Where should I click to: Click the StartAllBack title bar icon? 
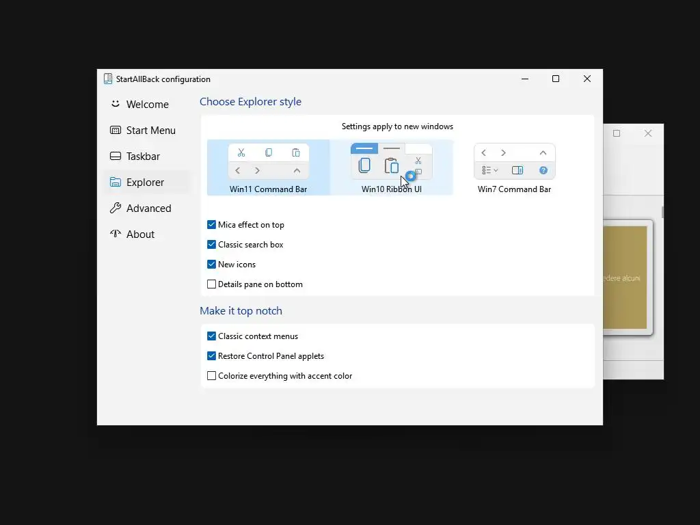108,79
